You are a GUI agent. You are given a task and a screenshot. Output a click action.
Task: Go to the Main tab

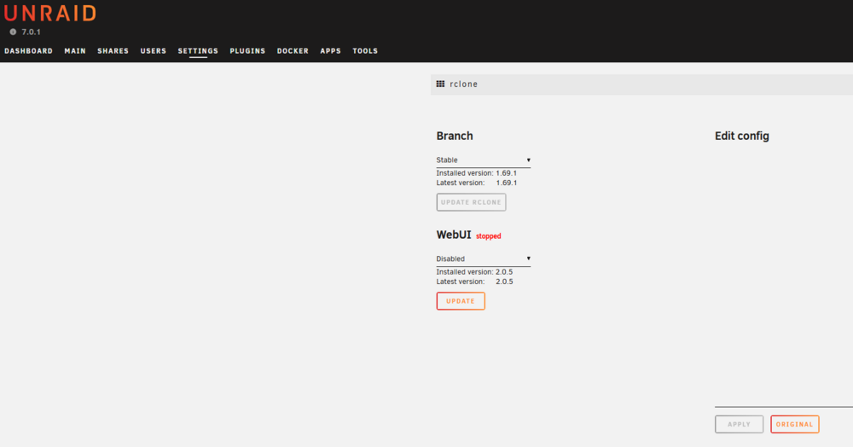click(75, 51)
